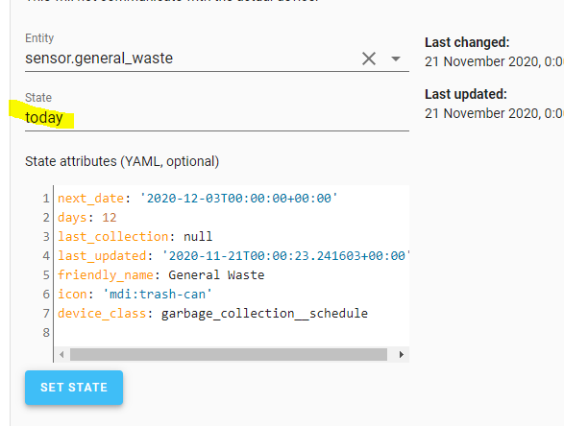
Task: Click the horizontal scrollbar right arrow
Action: [x=401, y=355]
